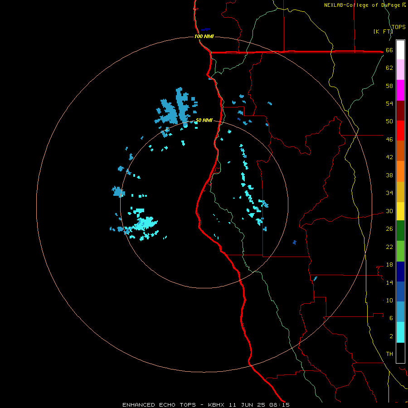Click the 'KBHX' station identifier in the footer
This screenshot has height=408, width=408.
tap(216, 405)
